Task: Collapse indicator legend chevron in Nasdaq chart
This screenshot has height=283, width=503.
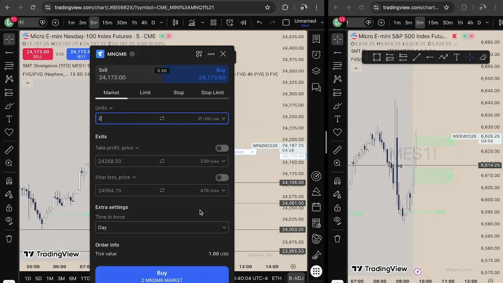Action: point(28,83)
